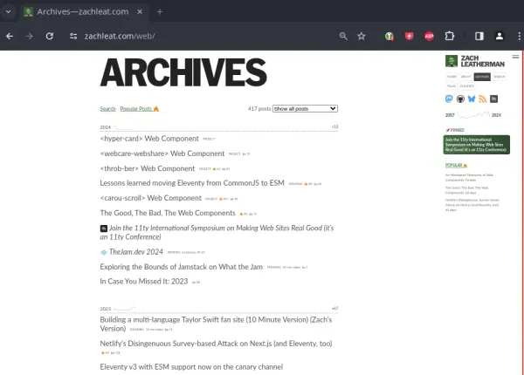524x375 pixels.
Task: Click the black 11ty icon before 'Join the 11ty'
Action: pos(104,228)
